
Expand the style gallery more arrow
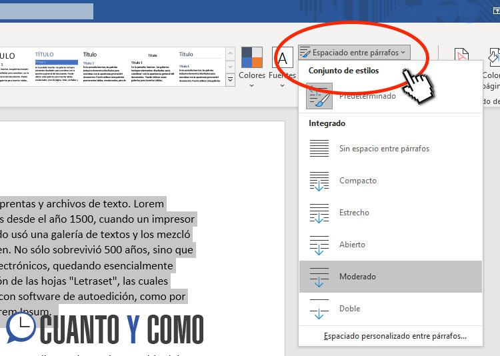[x=231, y=79]
